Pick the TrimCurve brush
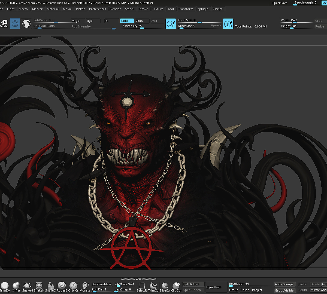327x294 pixels. (x=153, y=287)
